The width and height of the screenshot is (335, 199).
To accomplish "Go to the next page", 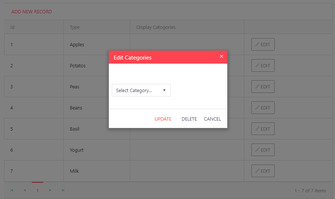I will pos(50,190).
